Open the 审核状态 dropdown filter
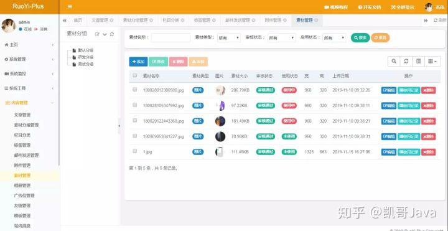This screenshot has width=448, height=231. (281, 38)
